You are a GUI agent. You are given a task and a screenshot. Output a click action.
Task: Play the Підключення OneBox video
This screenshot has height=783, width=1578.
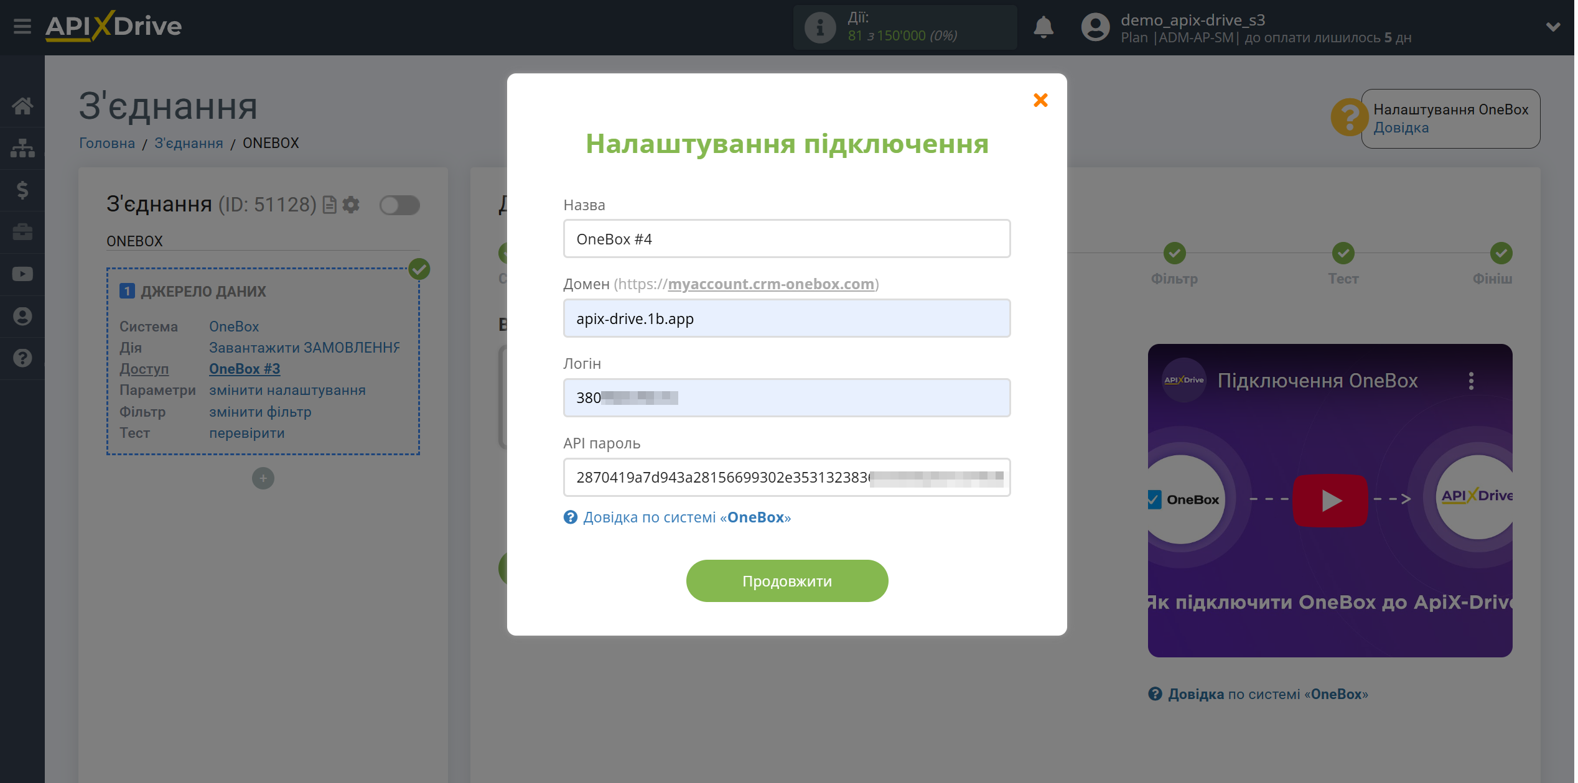1330,501
